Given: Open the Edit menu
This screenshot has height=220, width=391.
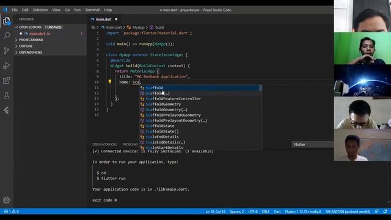Looking at the screenshot, I should point(25,10).
